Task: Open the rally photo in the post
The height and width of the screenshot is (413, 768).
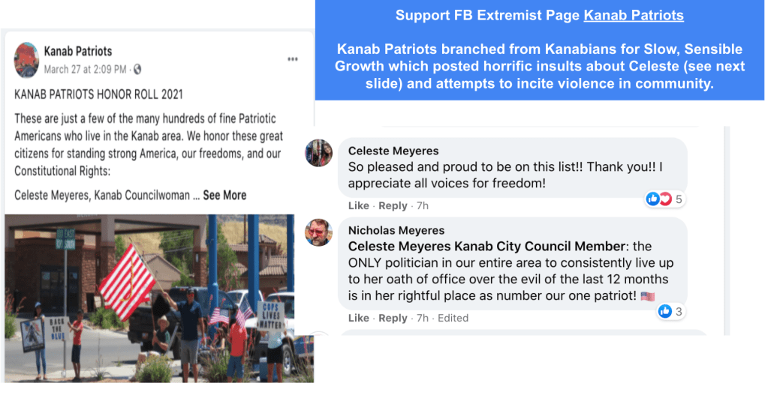Action: 159,298
